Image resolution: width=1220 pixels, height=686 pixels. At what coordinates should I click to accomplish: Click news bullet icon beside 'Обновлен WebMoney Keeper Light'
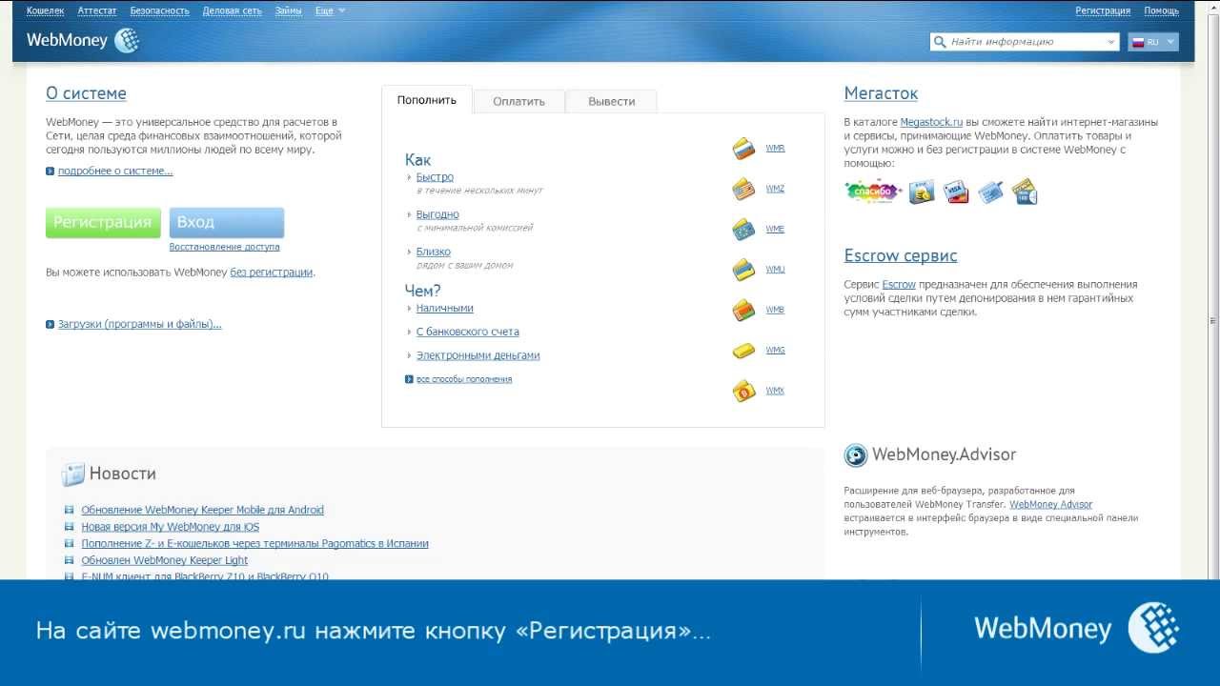pyautogui.click(x=69, y=560)
